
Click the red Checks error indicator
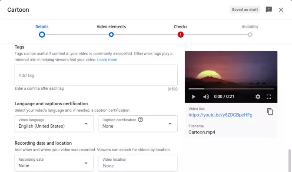pos(181,35)
